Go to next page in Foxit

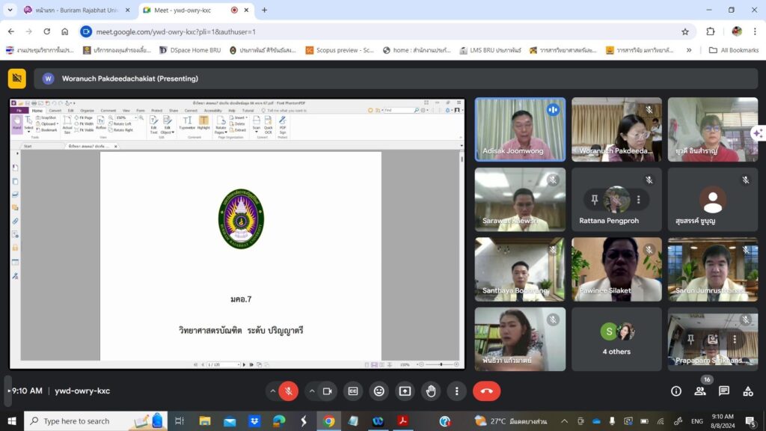pyautogui.click(x=245, y=364)
